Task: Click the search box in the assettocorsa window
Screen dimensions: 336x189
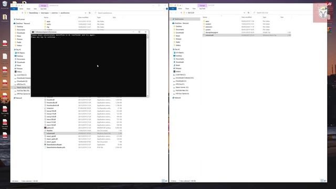Action: point(130,13)
